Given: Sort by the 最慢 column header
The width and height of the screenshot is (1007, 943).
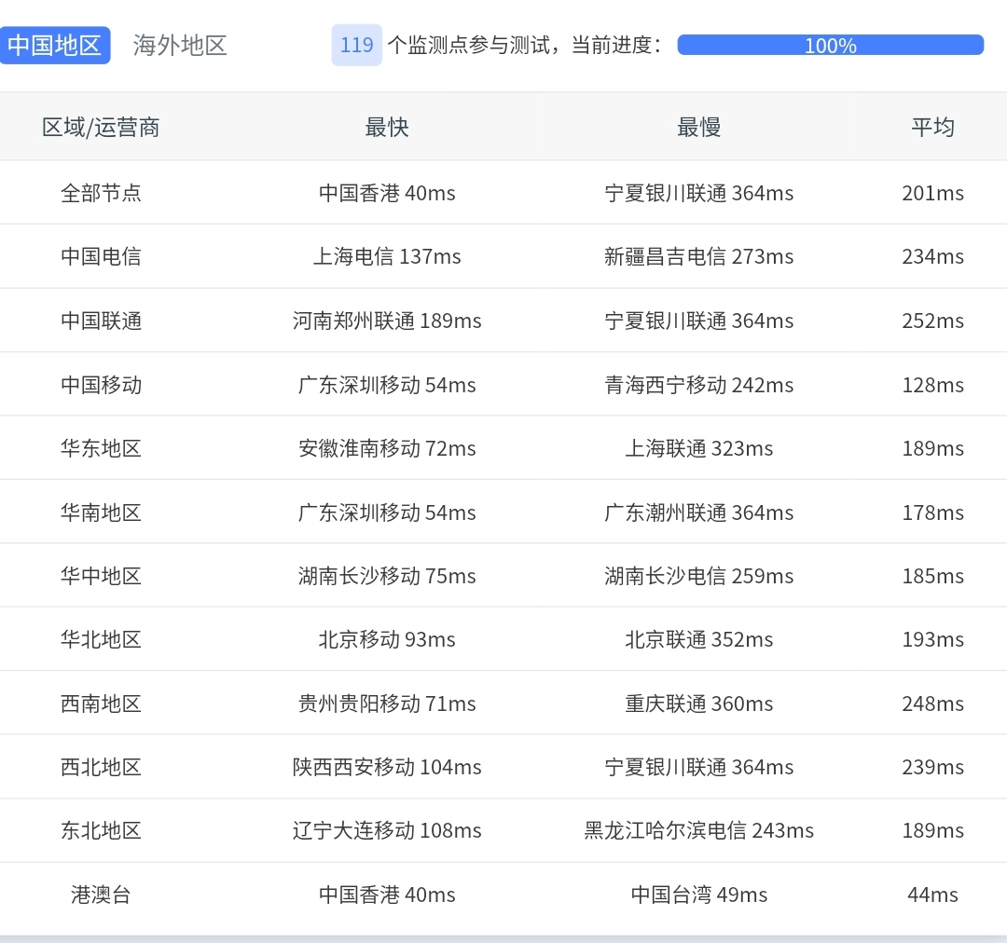Looking at the screenshot, I should click(698, 127).
